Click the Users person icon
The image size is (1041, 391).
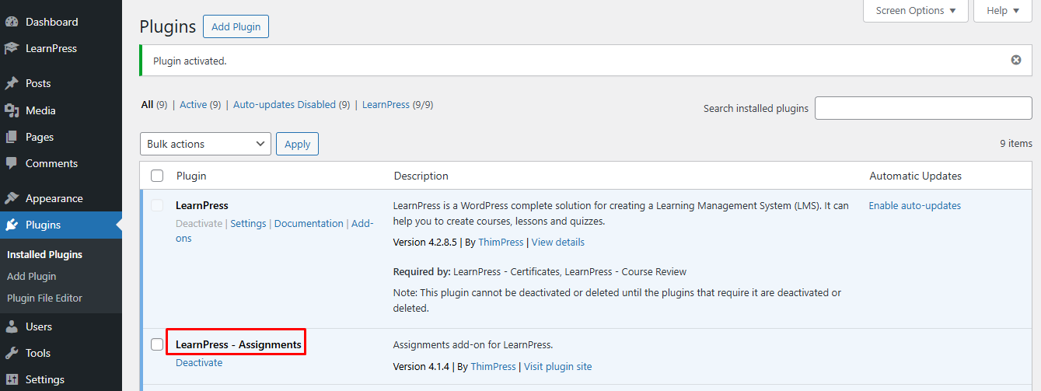click(12, 326)
